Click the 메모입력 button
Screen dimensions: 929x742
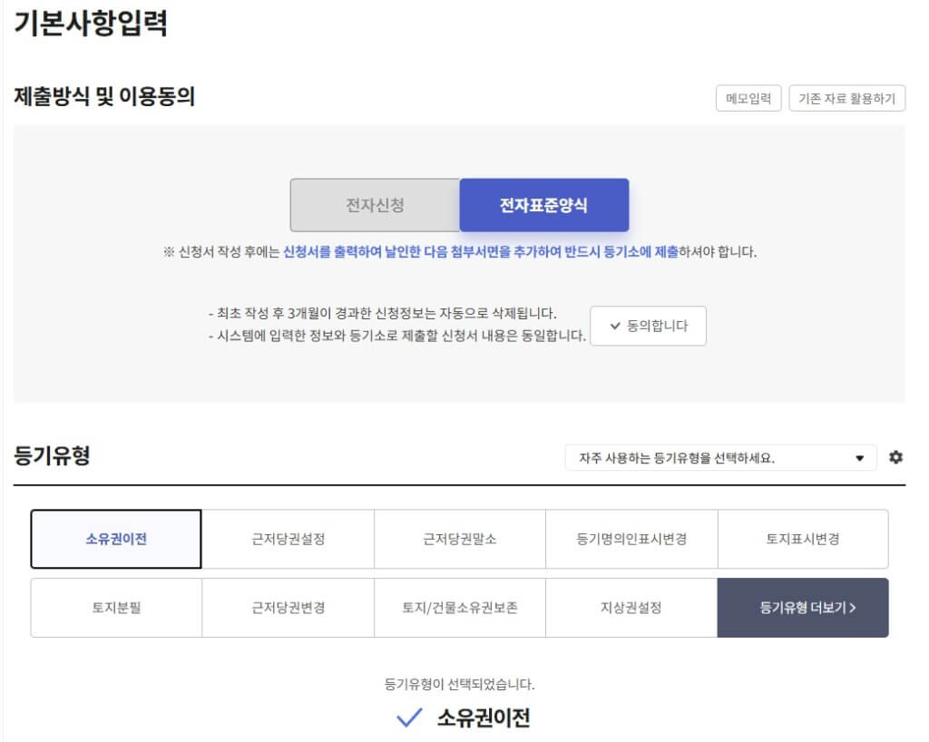pyautogui.click(x=748, y=98)
